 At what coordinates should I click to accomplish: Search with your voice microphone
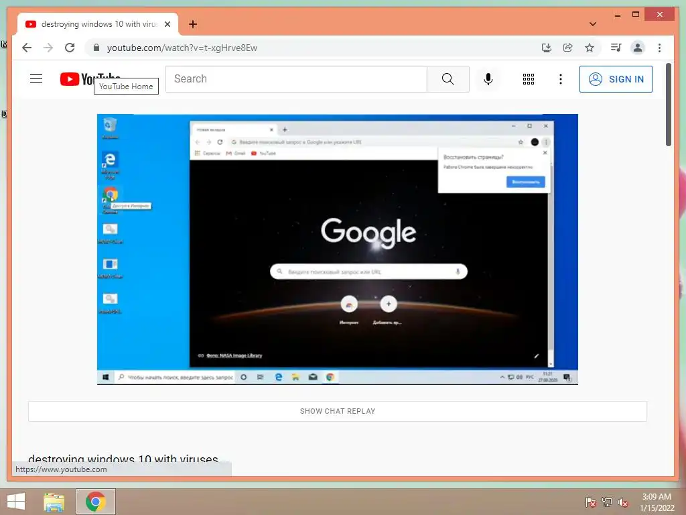[488, 79]
